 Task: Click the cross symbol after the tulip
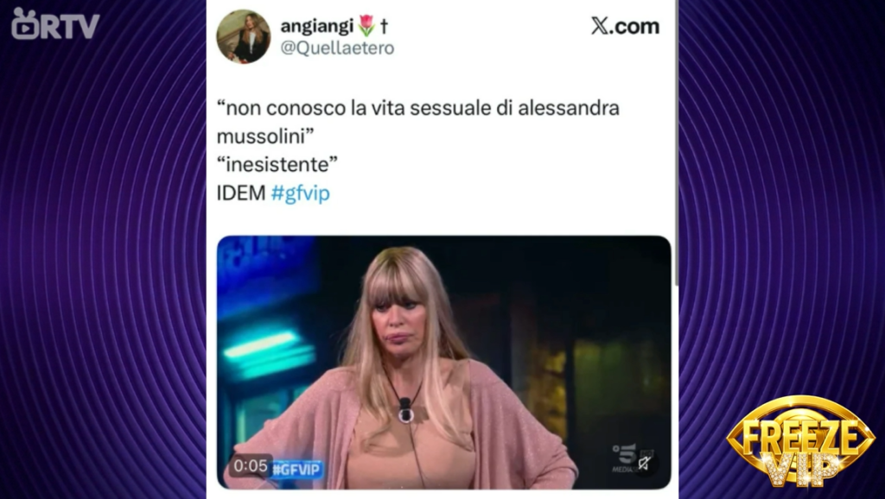[384, 25]
